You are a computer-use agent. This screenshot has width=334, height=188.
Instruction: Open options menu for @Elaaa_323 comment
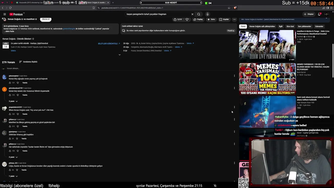(234, 163)
